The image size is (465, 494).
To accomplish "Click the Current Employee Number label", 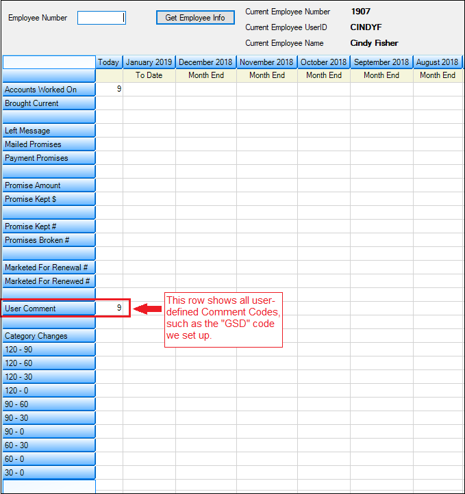I will pyautogui.click(x=288, y=12).
